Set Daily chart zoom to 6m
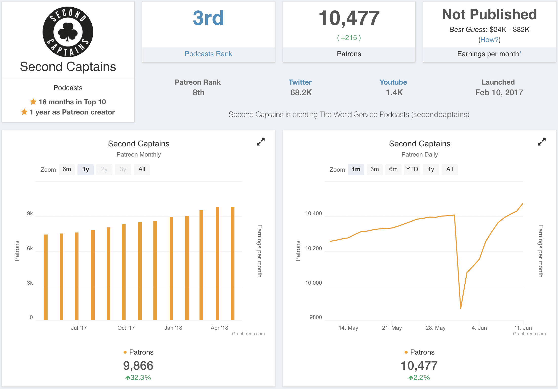 coord(393,169)
